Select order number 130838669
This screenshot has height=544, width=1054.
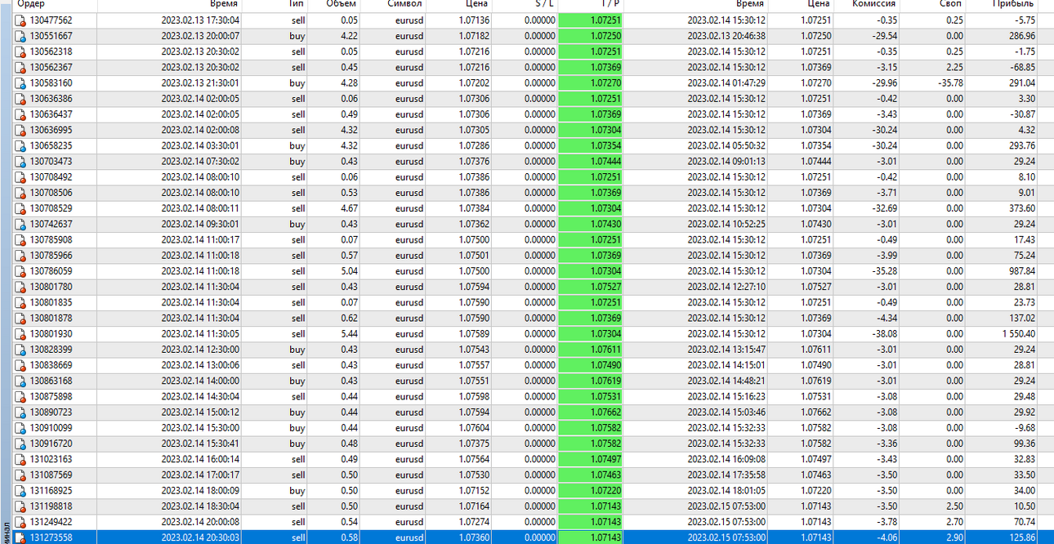[x=51, y=365]
